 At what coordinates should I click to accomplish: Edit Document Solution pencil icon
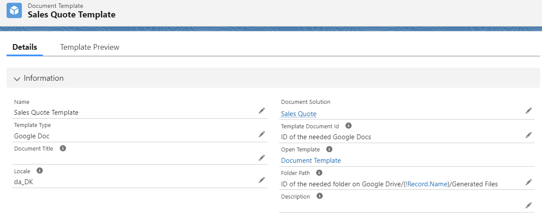coord(528,111)
